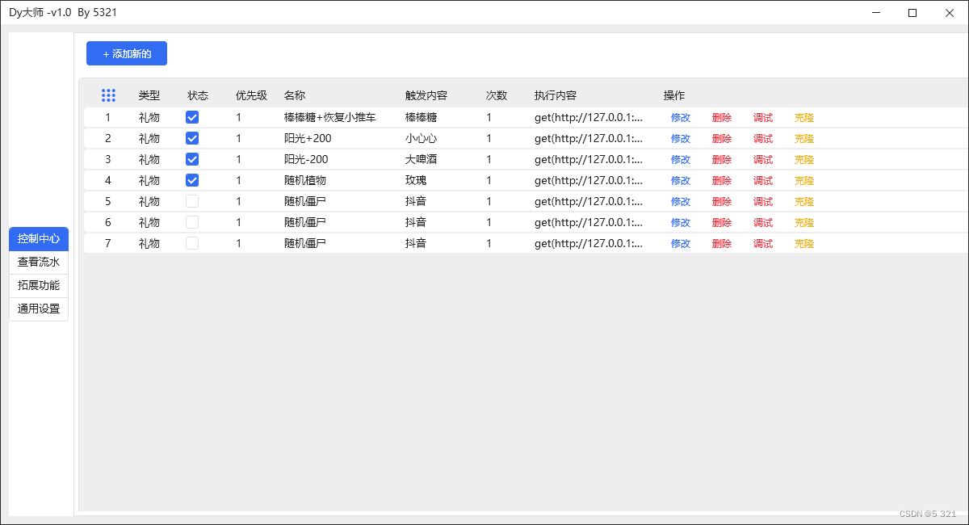Viewport: 969px width, 525px height.
Task: Click 调试 for 阳光-200 row
Action: pos(763,160)
